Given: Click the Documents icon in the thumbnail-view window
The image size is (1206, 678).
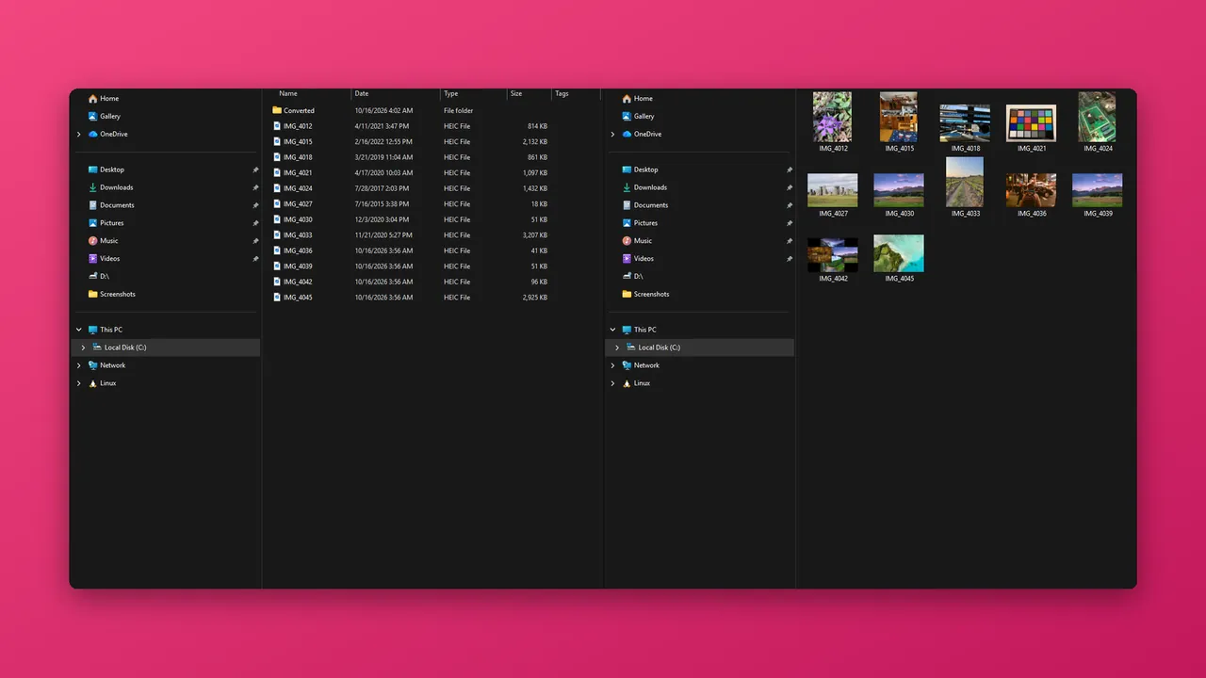Looking at the screenshot, I should coord(627,205).
